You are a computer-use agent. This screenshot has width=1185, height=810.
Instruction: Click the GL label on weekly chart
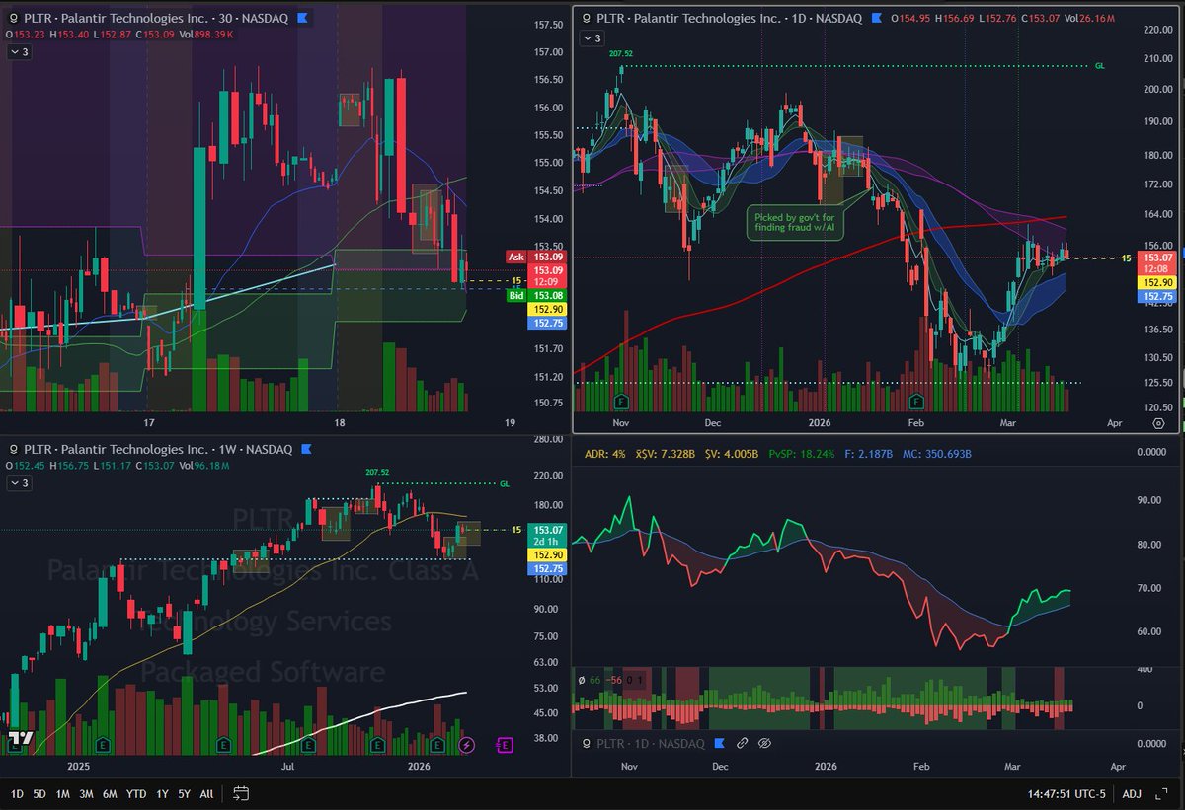[505, 484]
